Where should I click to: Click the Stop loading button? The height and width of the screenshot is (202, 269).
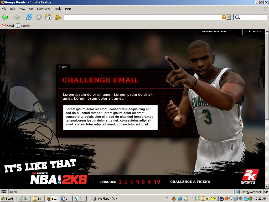(x=39, y=17)
